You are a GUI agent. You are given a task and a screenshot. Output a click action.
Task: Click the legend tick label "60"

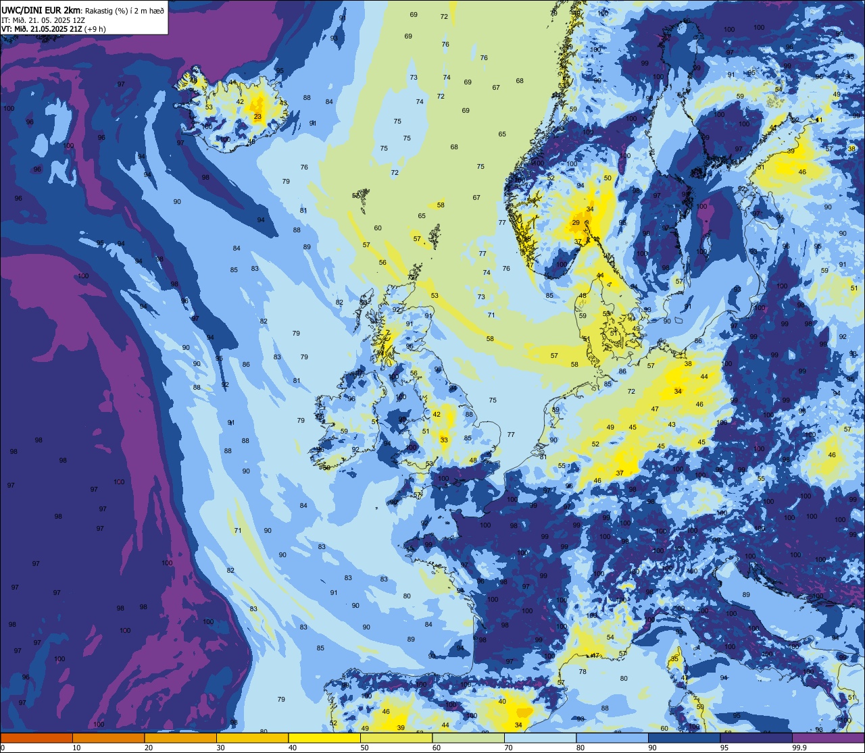437,748
